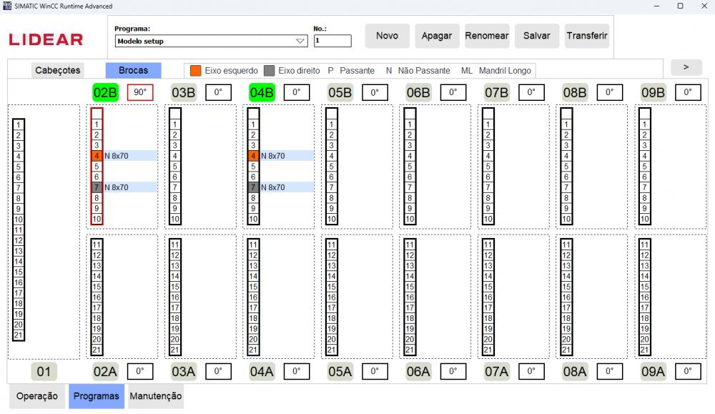
Task: Select head 04A button
Action: coord(262,372)
